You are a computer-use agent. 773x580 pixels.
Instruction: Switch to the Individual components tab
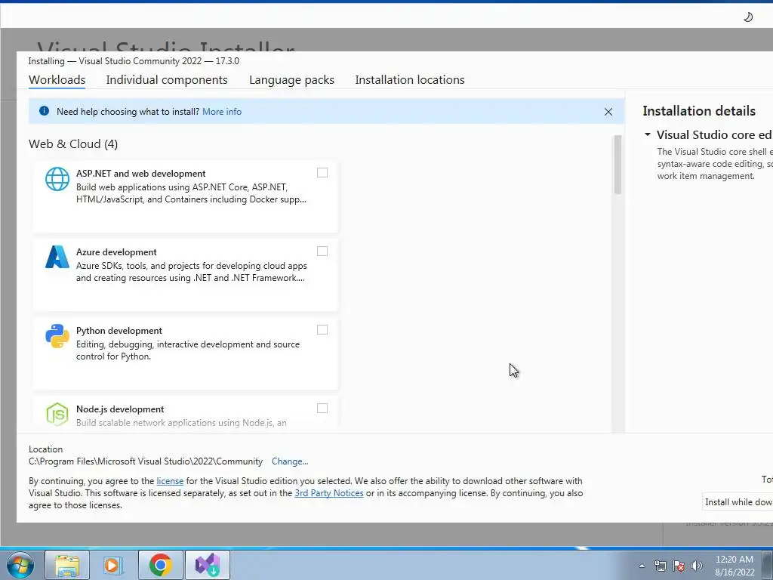167,80
